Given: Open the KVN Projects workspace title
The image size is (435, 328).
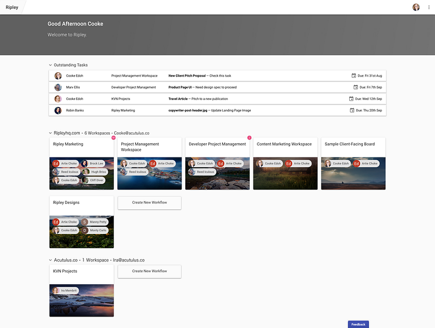Looking at the screenshot, I should (65, 271).
